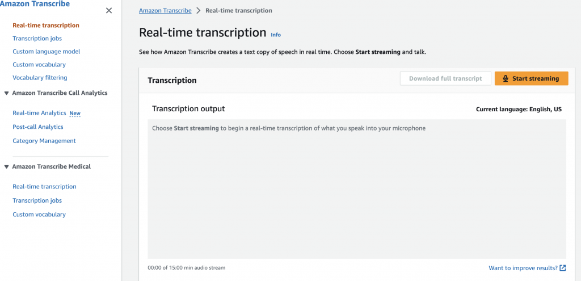Open the Custom vocabulary page
The height and width of the screenshot is (281, 581).
(39, 65)
